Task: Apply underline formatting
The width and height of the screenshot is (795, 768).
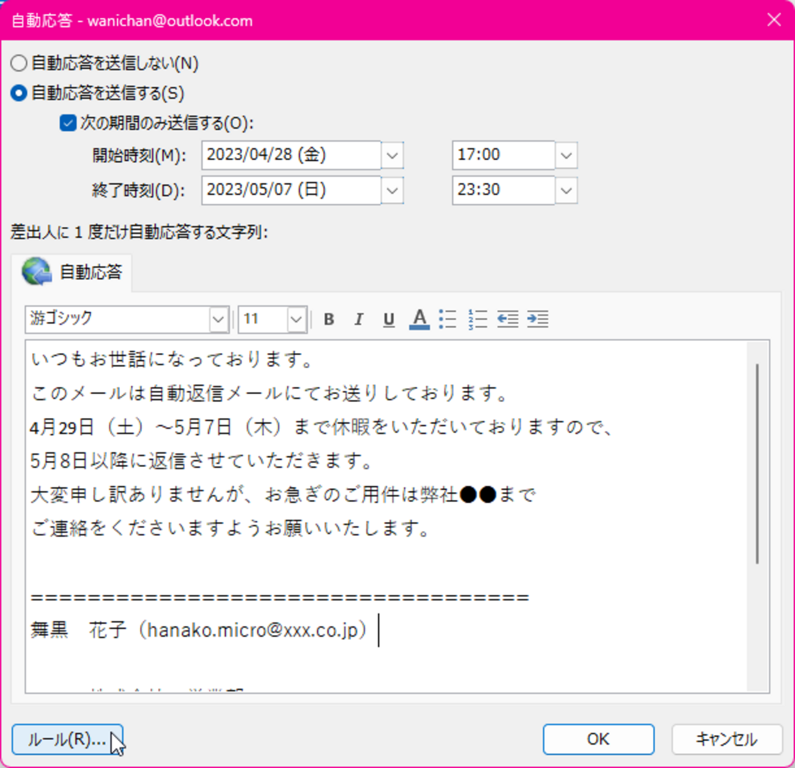Action: pyautogui.click(x=388, y=319)
